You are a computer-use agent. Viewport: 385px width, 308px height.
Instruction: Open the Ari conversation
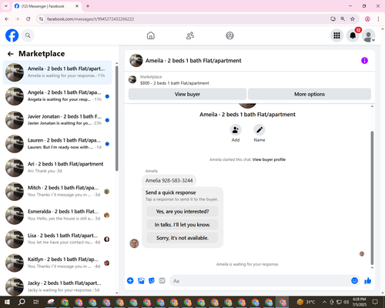tap(57, 168)
